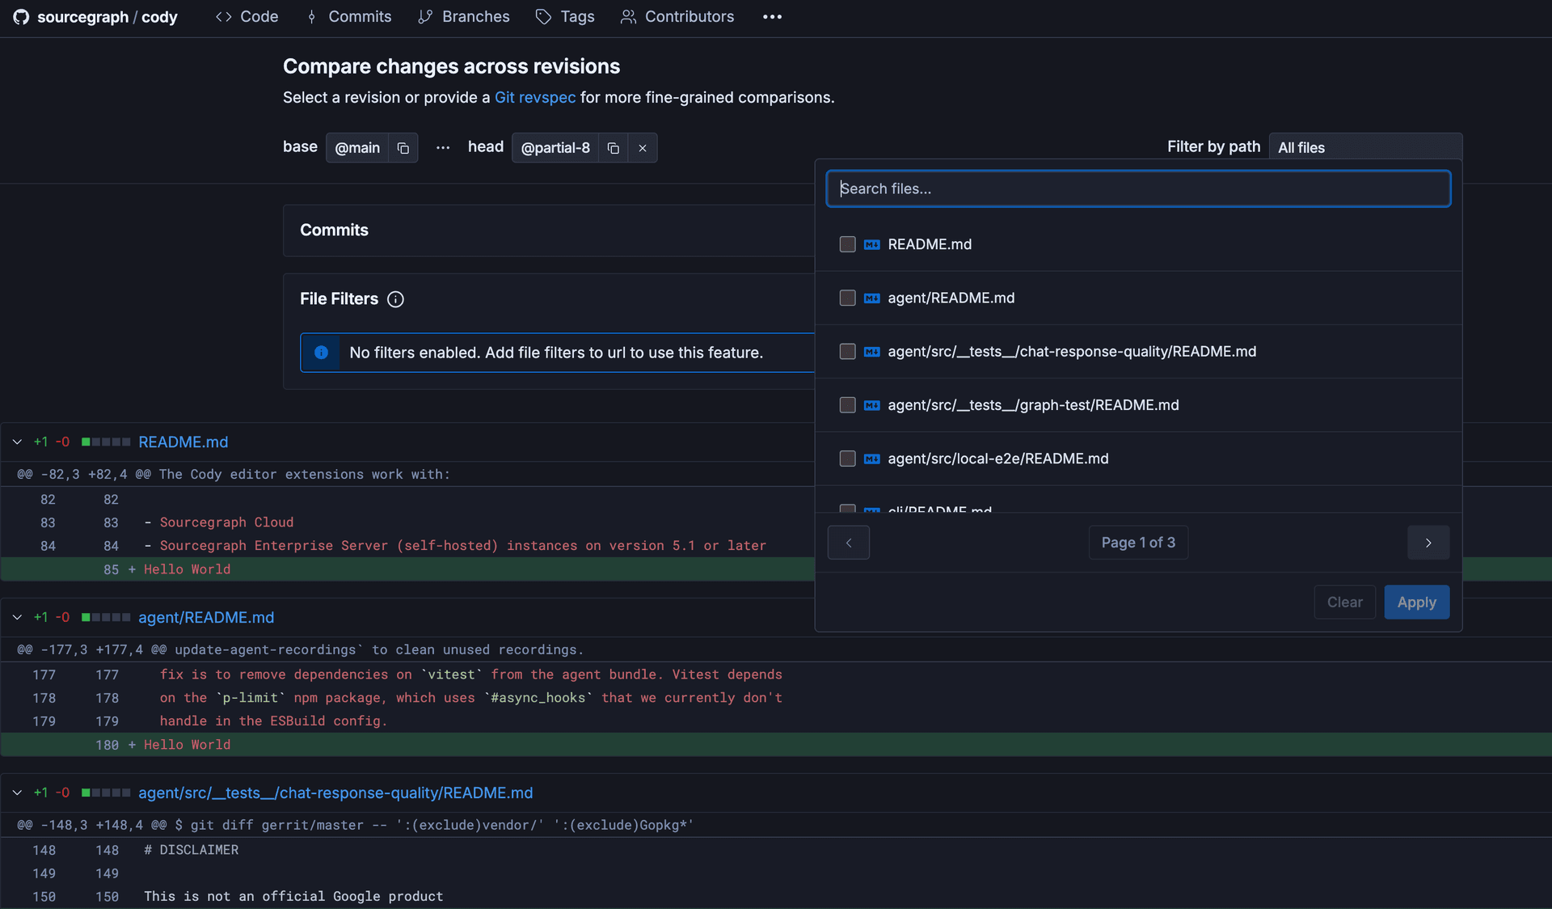Screen dimensions: 1552x909
Task: Click the GitHub logo beside sourcegraph
Action: [x=21, y=17]
